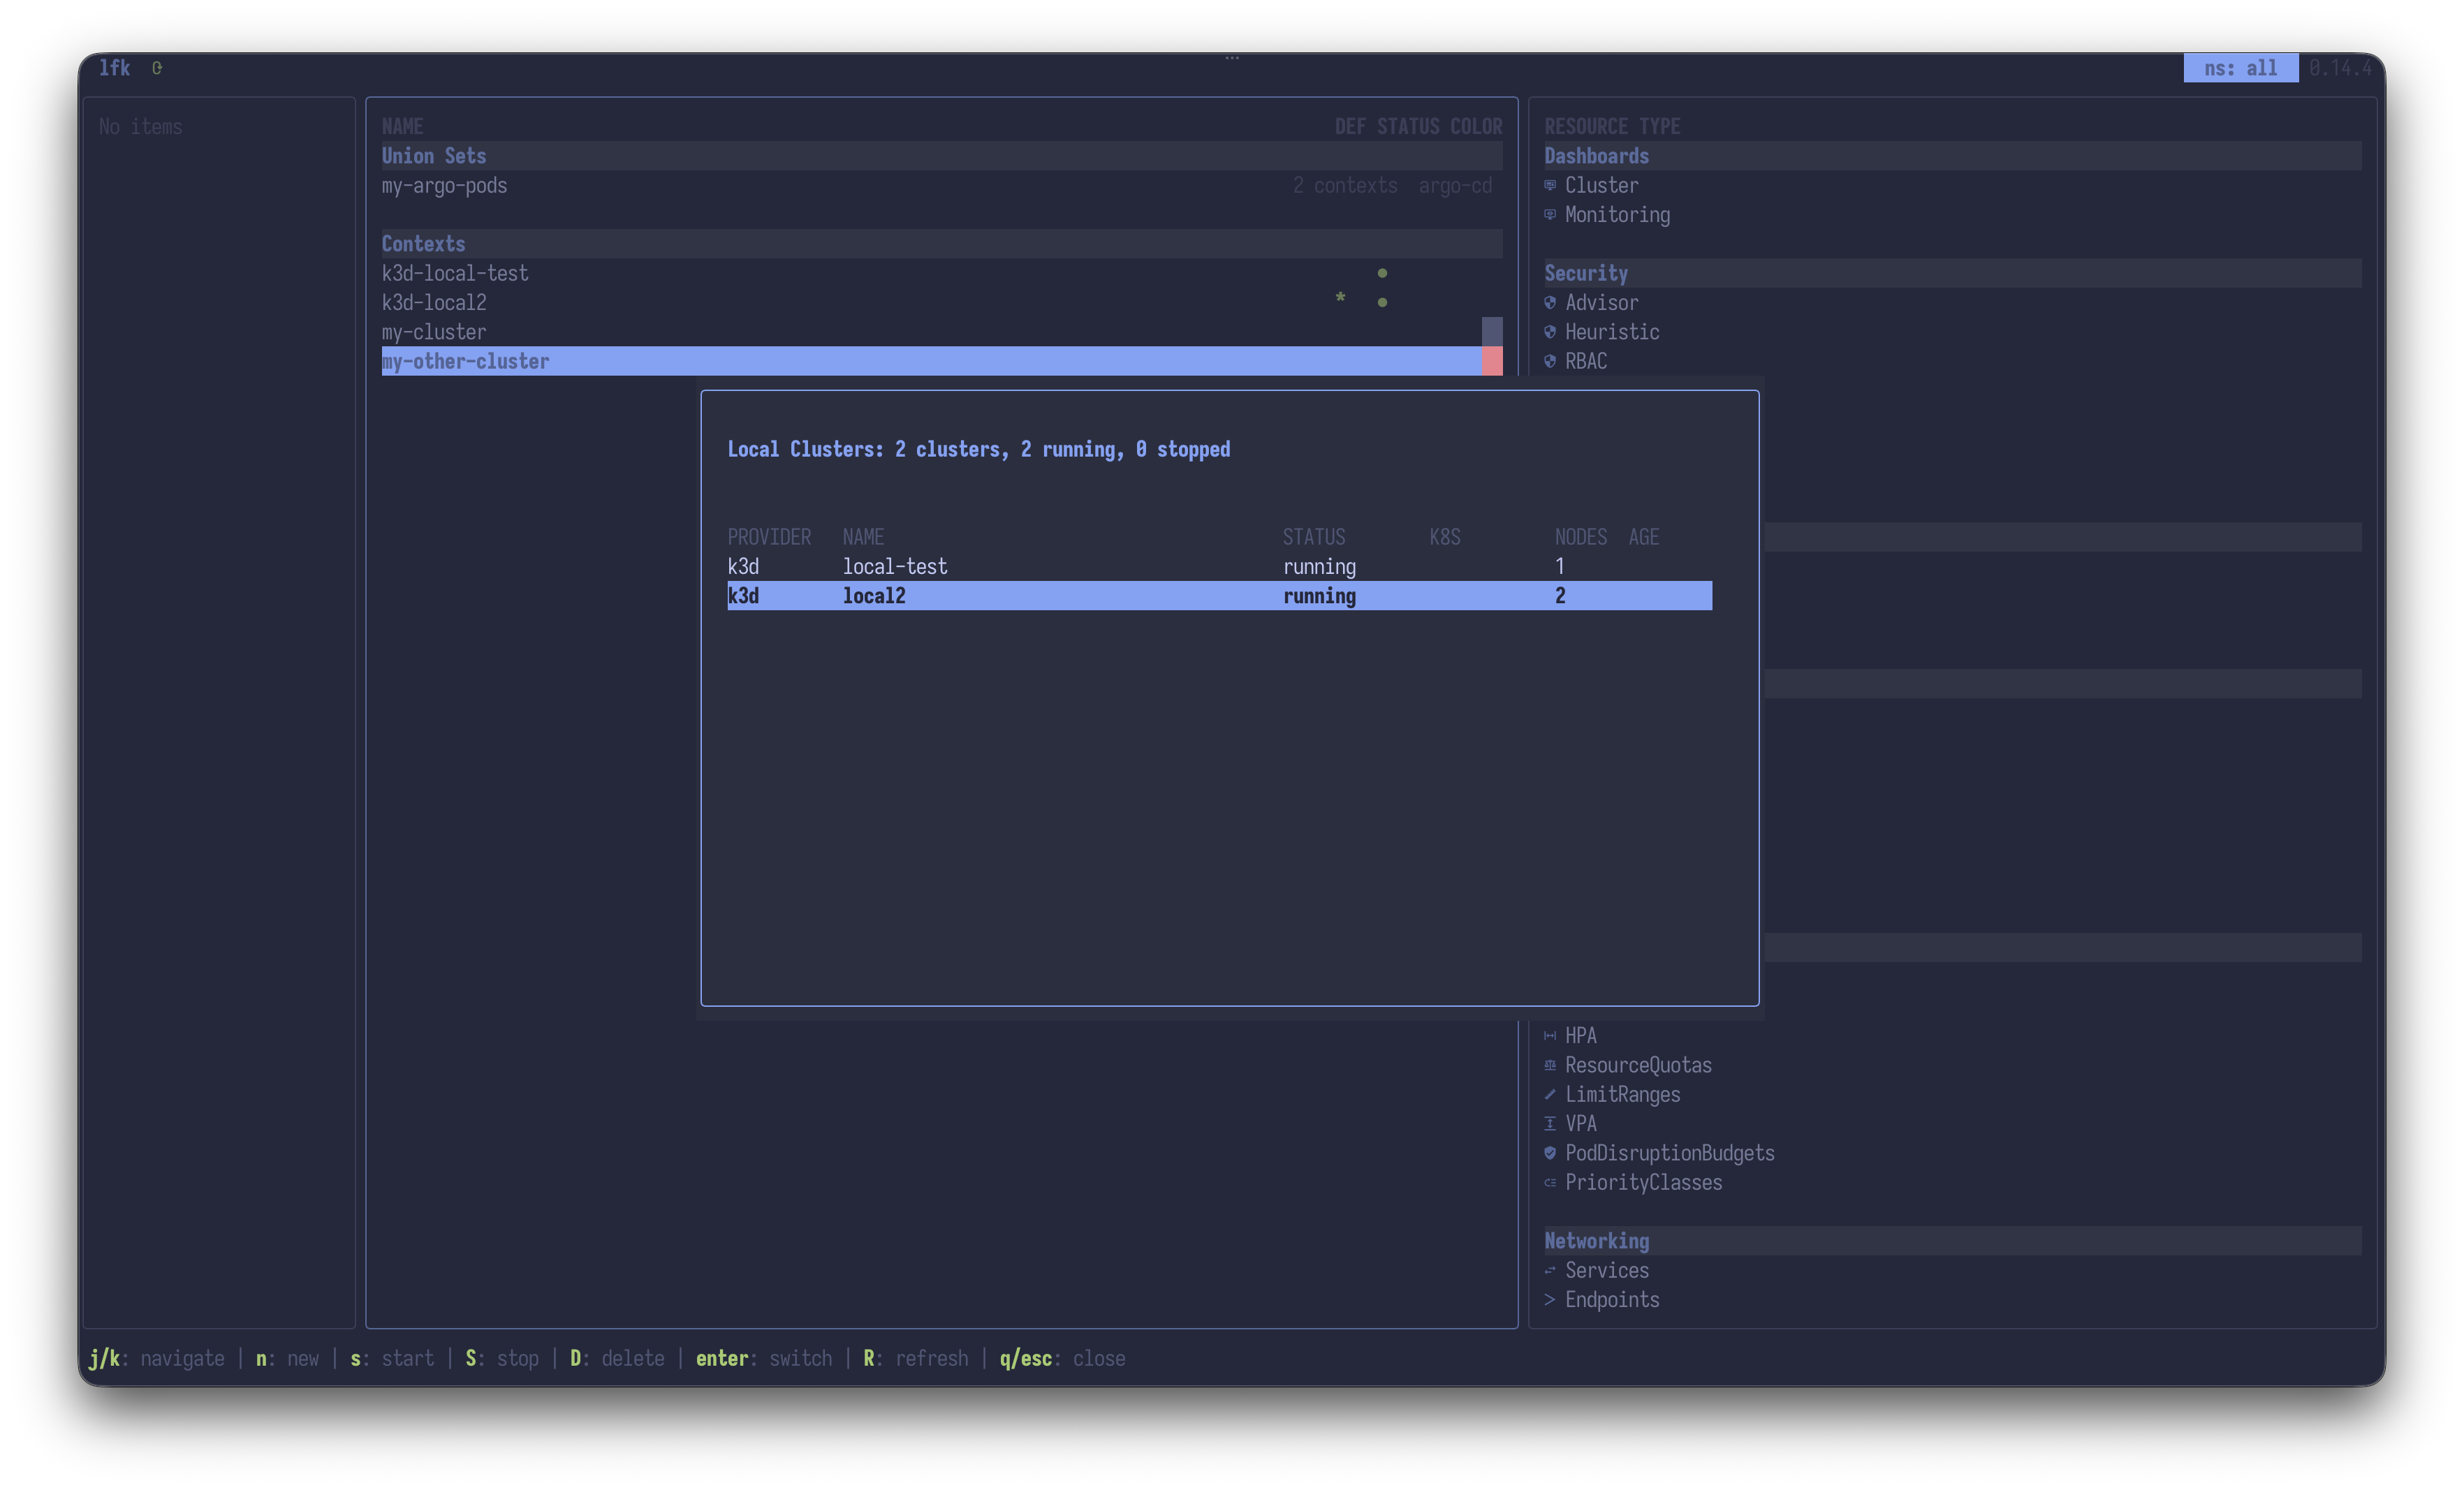
Task: Click the AGE column header
Action: coord(1644,537)
